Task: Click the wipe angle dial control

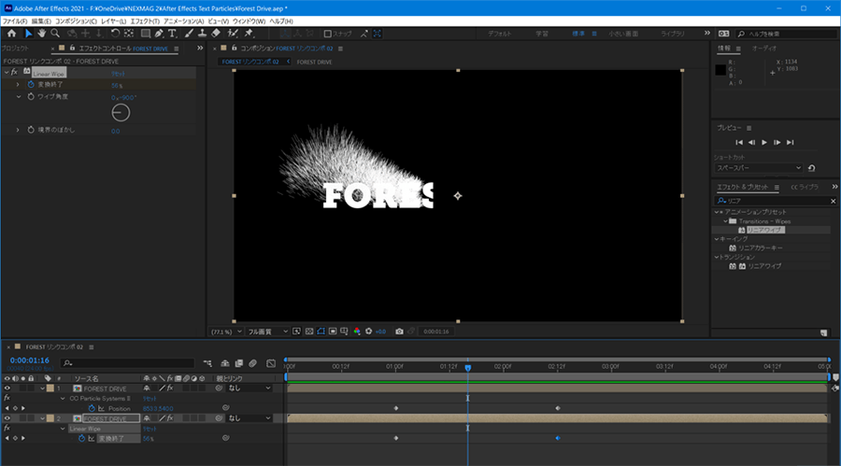Action: 121,113
